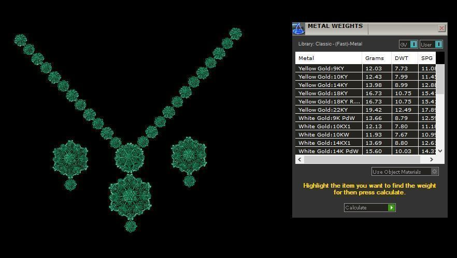Viewport: 457px width, 258px height.
Task: Select the Yellow Gold:18KY row
Action: [365, 94]
